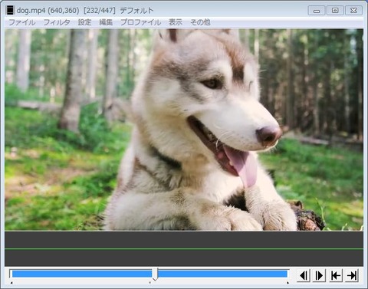Click the dog.mp4 title text
The image size is (368, 289).
(x=31, y=11)
